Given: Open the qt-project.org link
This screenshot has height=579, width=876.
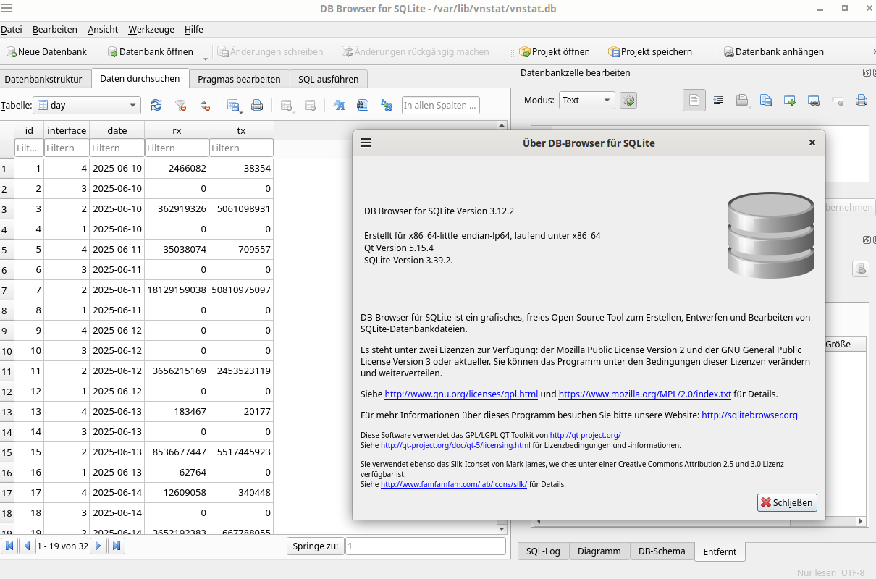Looking at the screenshot, I should pos(585,435).
